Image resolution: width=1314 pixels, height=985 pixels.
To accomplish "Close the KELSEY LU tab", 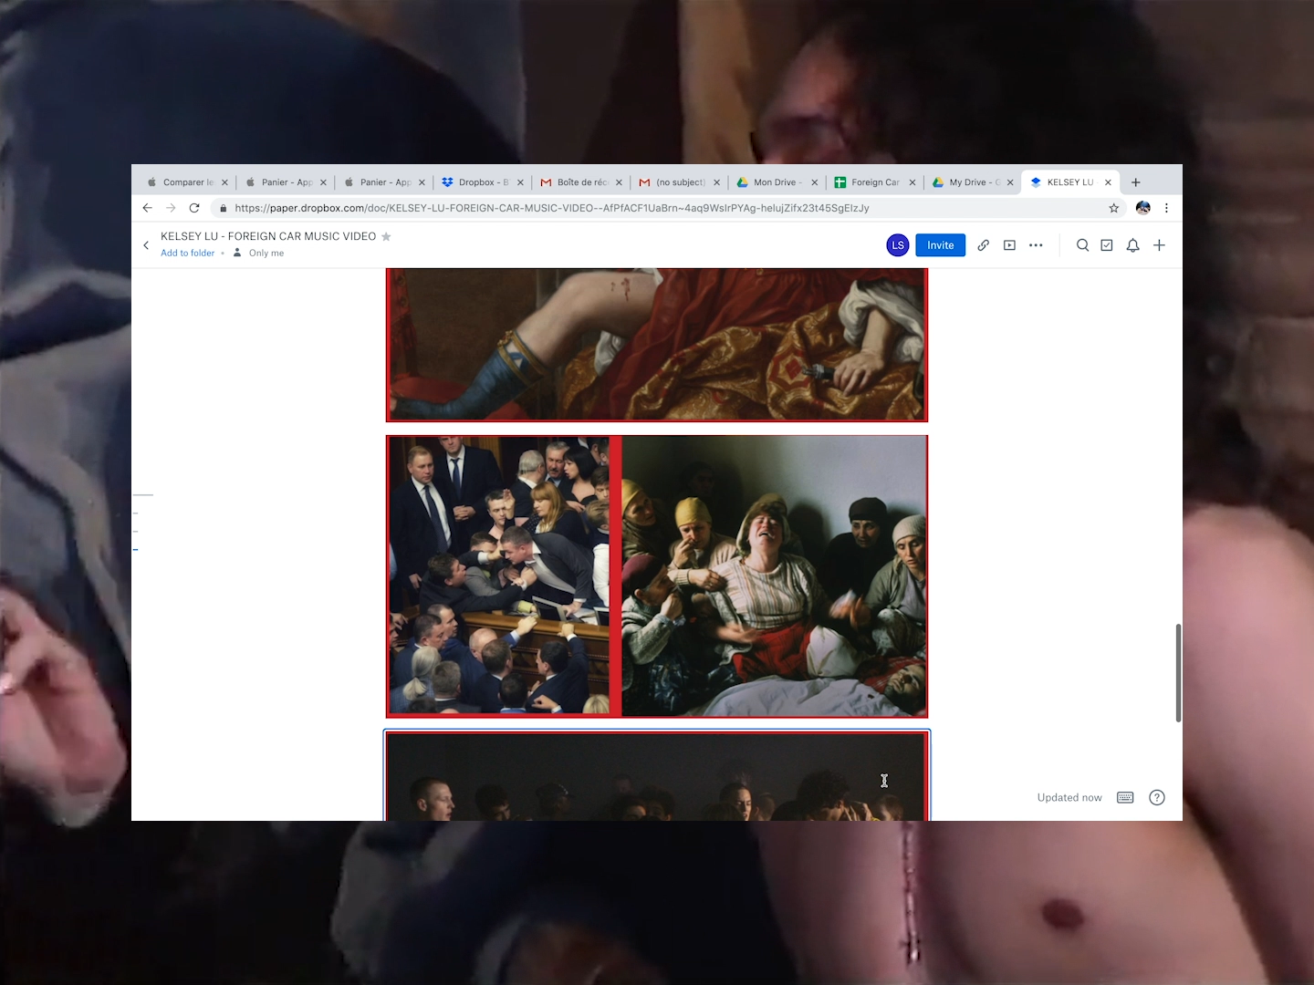I will click(x=1109, y=182).
